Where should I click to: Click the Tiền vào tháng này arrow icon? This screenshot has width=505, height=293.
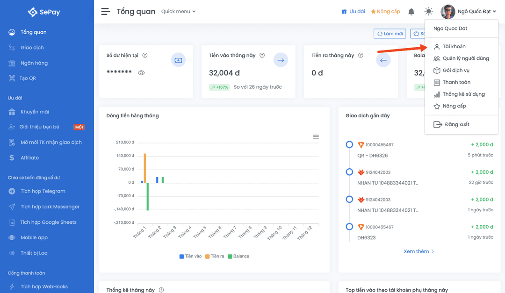(x=281, y=60)
